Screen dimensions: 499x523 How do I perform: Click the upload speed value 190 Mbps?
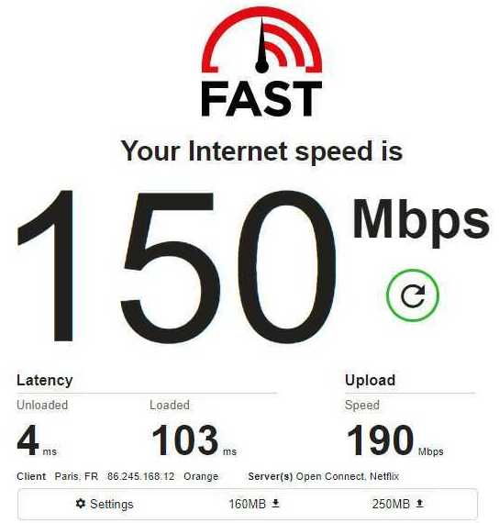pyautogui.click(x=395, y=440)
